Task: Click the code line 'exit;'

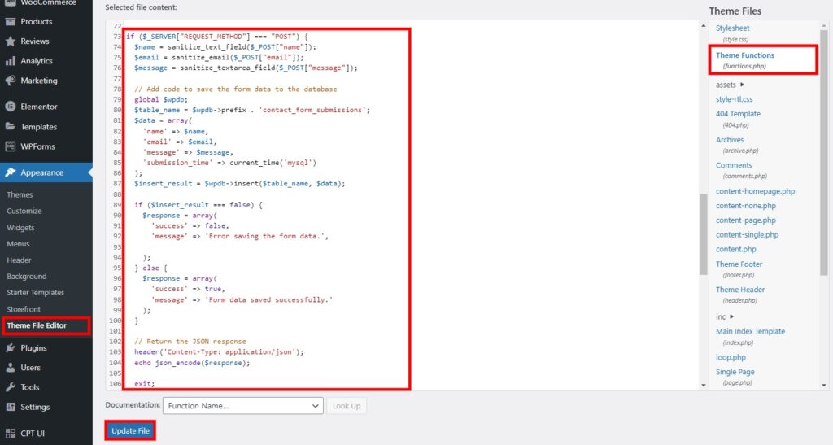Action: (145, 383)
